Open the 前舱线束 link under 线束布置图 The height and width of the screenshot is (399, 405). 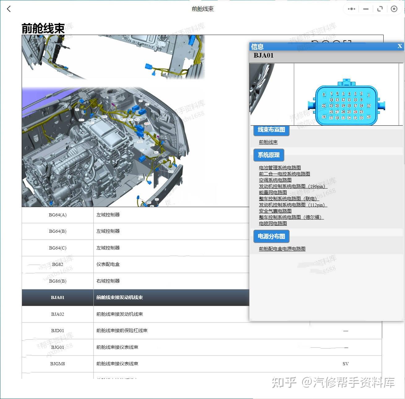tap(268, 142)
